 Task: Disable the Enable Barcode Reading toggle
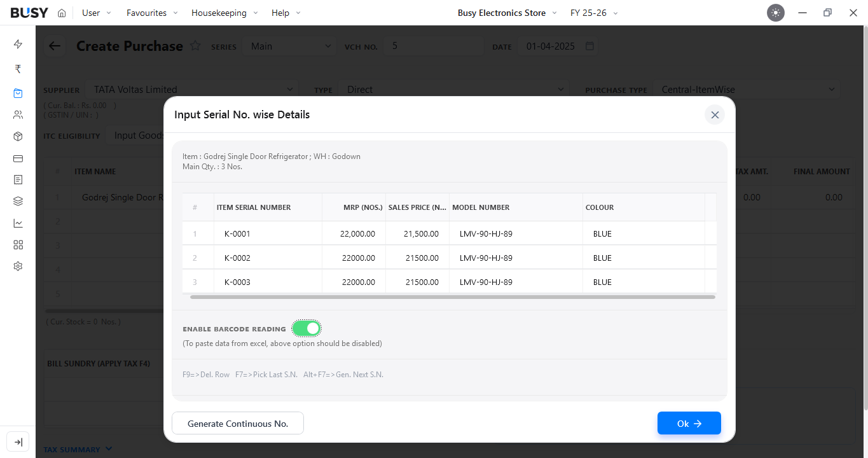[307, 328]
